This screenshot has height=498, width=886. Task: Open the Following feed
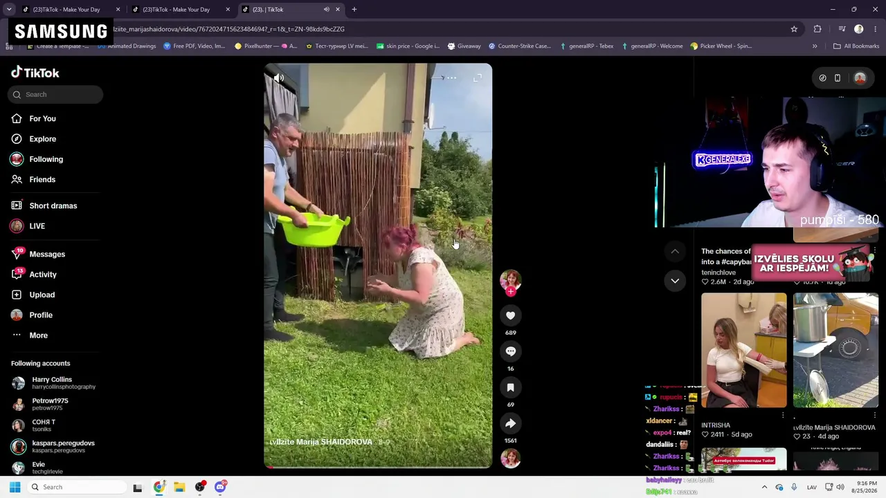[46, 159]
